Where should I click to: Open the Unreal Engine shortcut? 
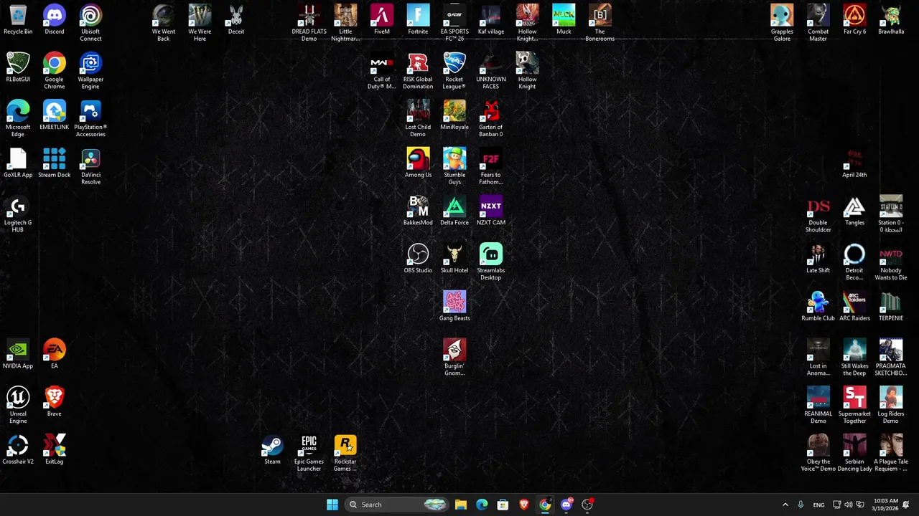tap(18, 406)
